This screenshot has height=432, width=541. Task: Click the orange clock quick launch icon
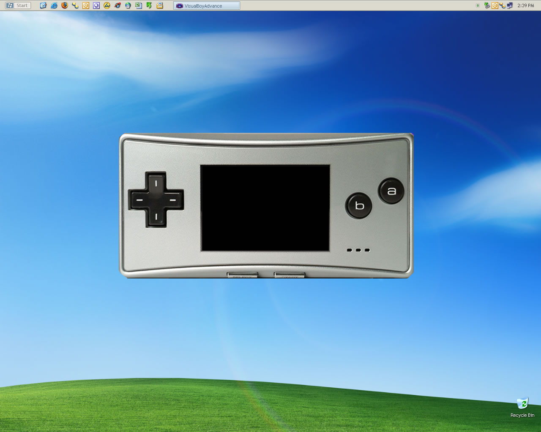pos(86,5)
